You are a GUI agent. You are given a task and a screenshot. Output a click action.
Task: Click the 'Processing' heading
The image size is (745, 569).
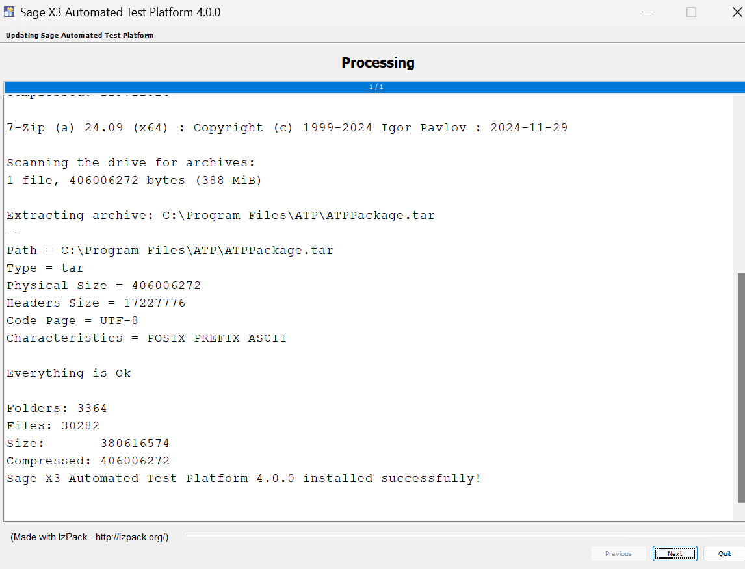[x=378, y=62]
